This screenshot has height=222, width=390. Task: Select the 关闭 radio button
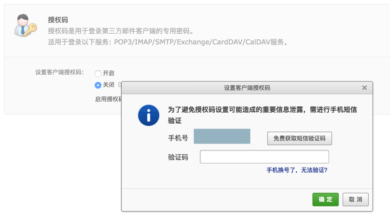[98, 85]
